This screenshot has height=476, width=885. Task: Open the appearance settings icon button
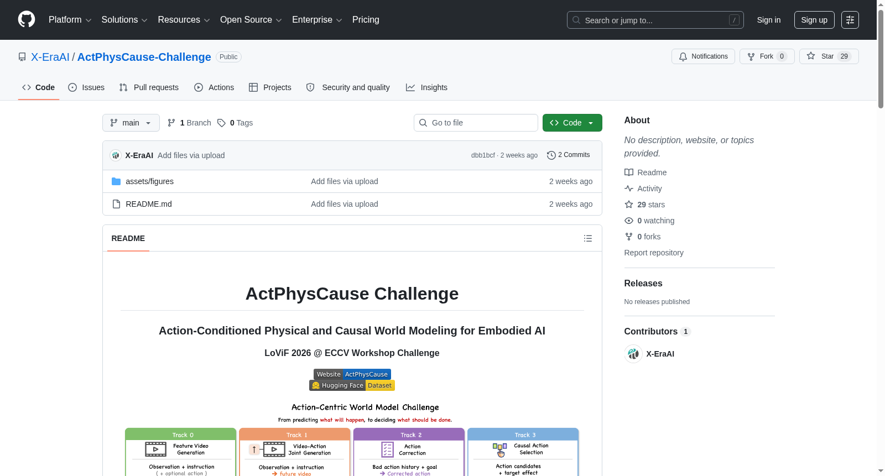pyautogui.click(x=850, y=20)
